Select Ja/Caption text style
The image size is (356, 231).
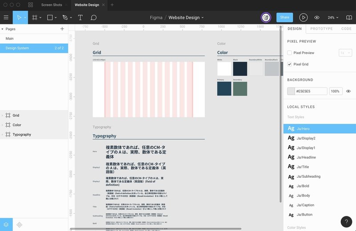click(x=320, y=205)
